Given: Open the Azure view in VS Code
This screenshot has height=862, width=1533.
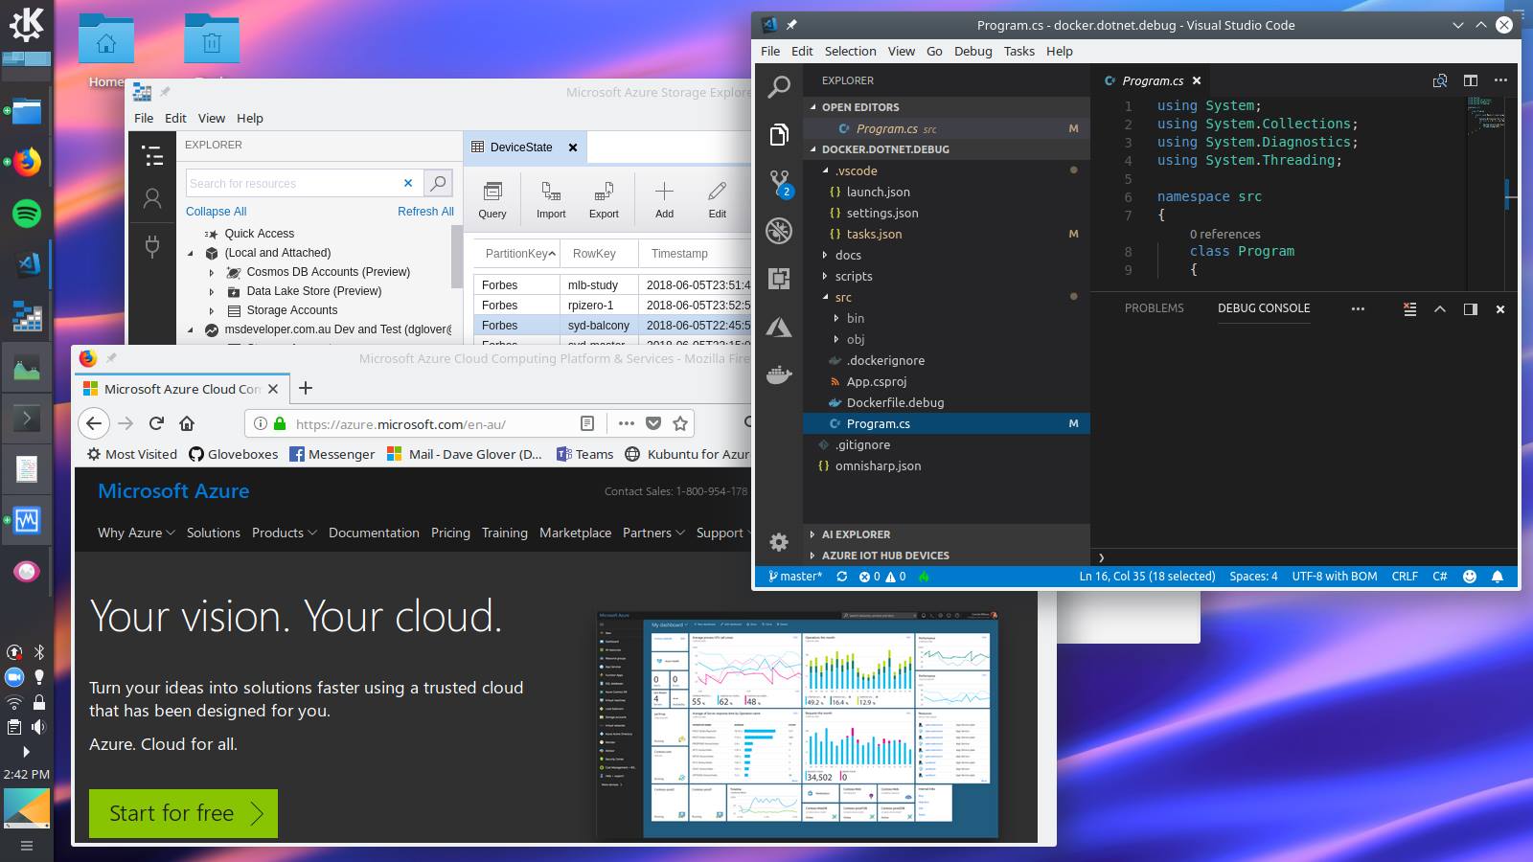Looking at the screenshot, I should click(x=779, y=328).
